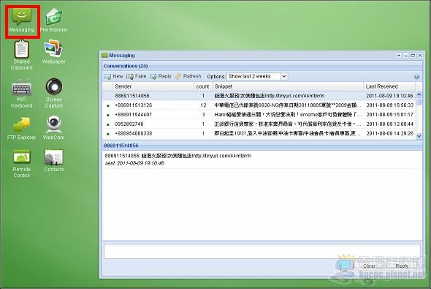Expand the Show last 2 weeks dropdown
This screenshot has height=289, width=431.
coord(284,76)
